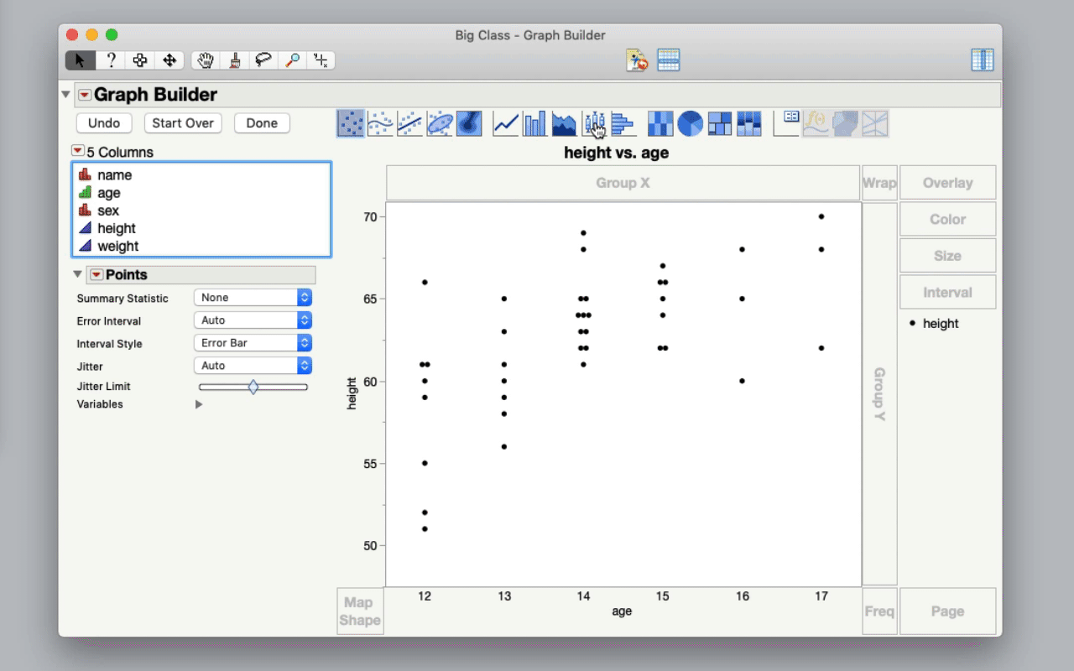Collapse the Points panel triangle
This screenshot has height=671, width=1074.
78,275
